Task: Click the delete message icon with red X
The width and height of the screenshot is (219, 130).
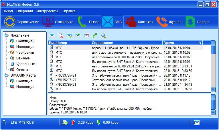Action: point(61,36)
